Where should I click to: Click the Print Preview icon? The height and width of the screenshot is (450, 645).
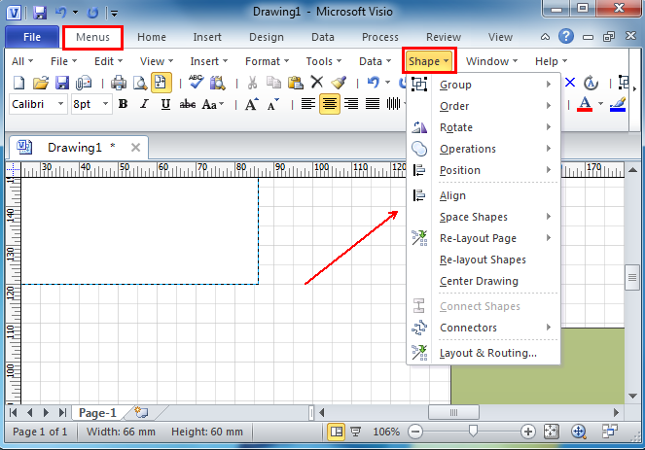(140, 83)
